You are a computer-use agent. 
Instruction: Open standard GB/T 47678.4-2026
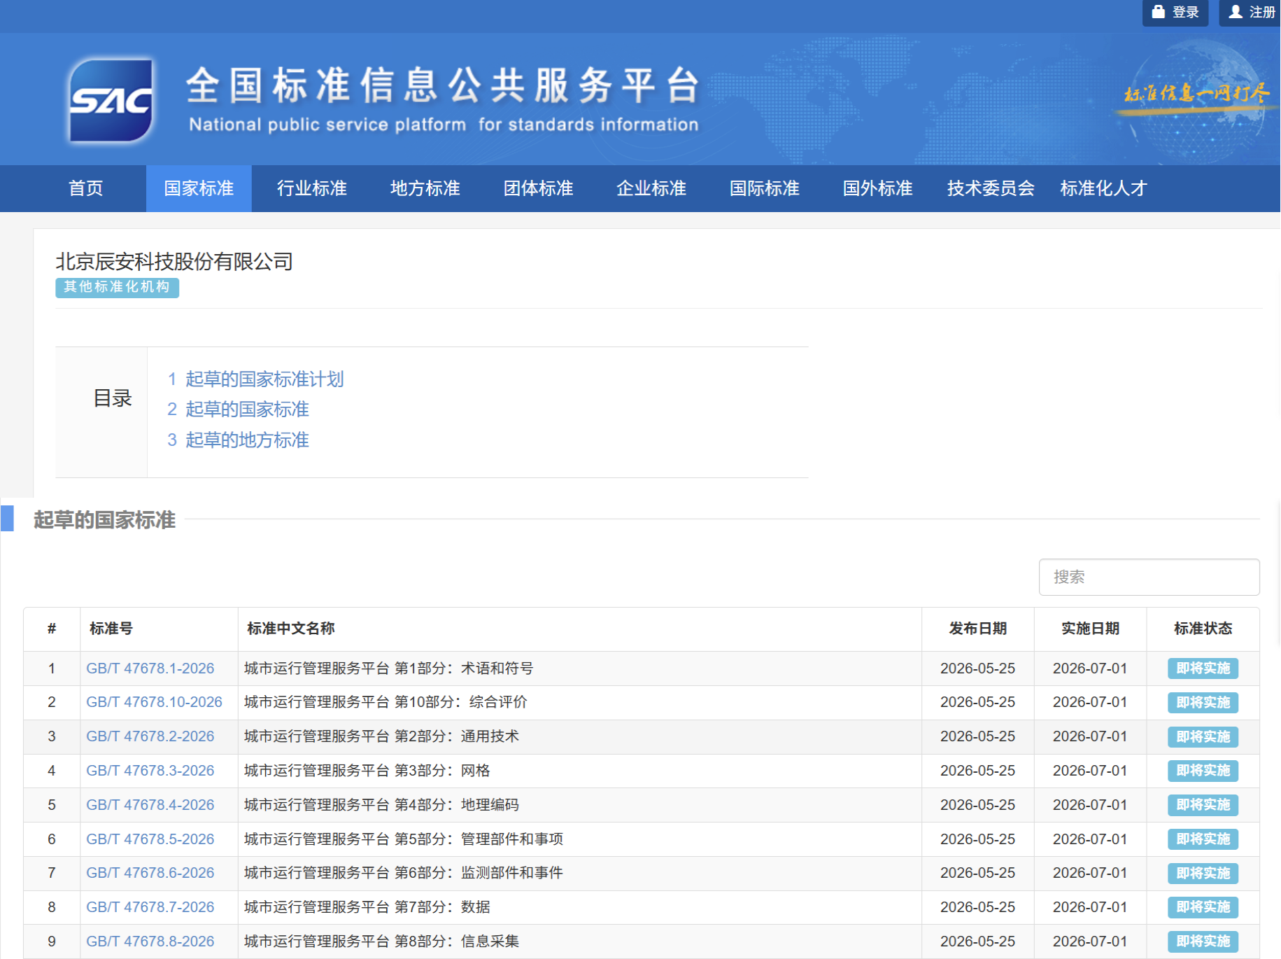tap(150, 805)
